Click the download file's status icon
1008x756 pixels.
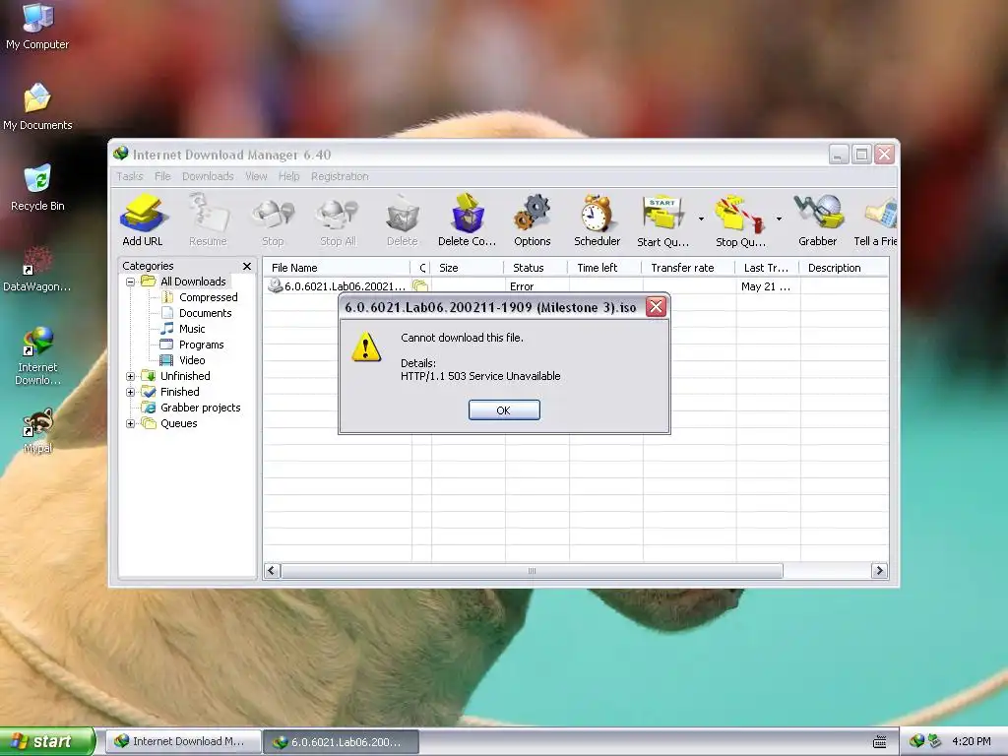[276, 286]
